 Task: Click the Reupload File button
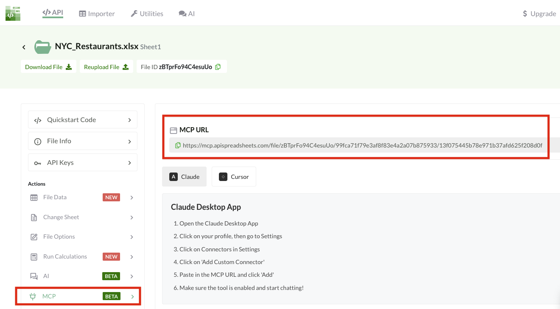click(x=106, y=67)
